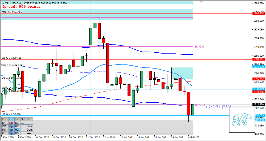Click the red 1965.605 price tag
The image size is (266, 141).
tap(258, 13)
